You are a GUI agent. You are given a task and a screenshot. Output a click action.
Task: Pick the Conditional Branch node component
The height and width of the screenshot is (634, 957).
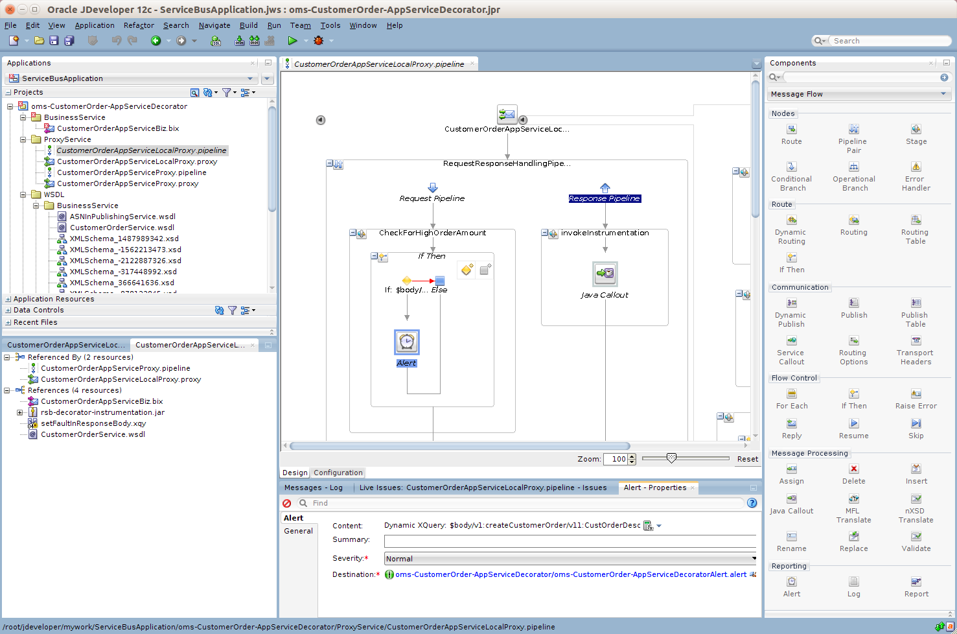tap(791, 176)
